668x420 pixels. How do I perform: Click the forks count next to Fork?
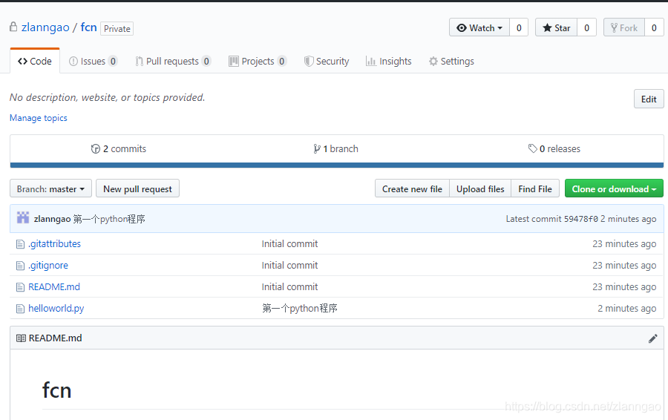654,27
